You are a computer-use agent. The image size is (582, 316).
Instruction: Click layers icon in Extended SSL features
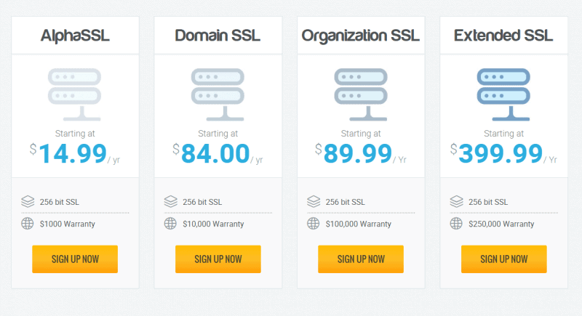tap(457, 201)
